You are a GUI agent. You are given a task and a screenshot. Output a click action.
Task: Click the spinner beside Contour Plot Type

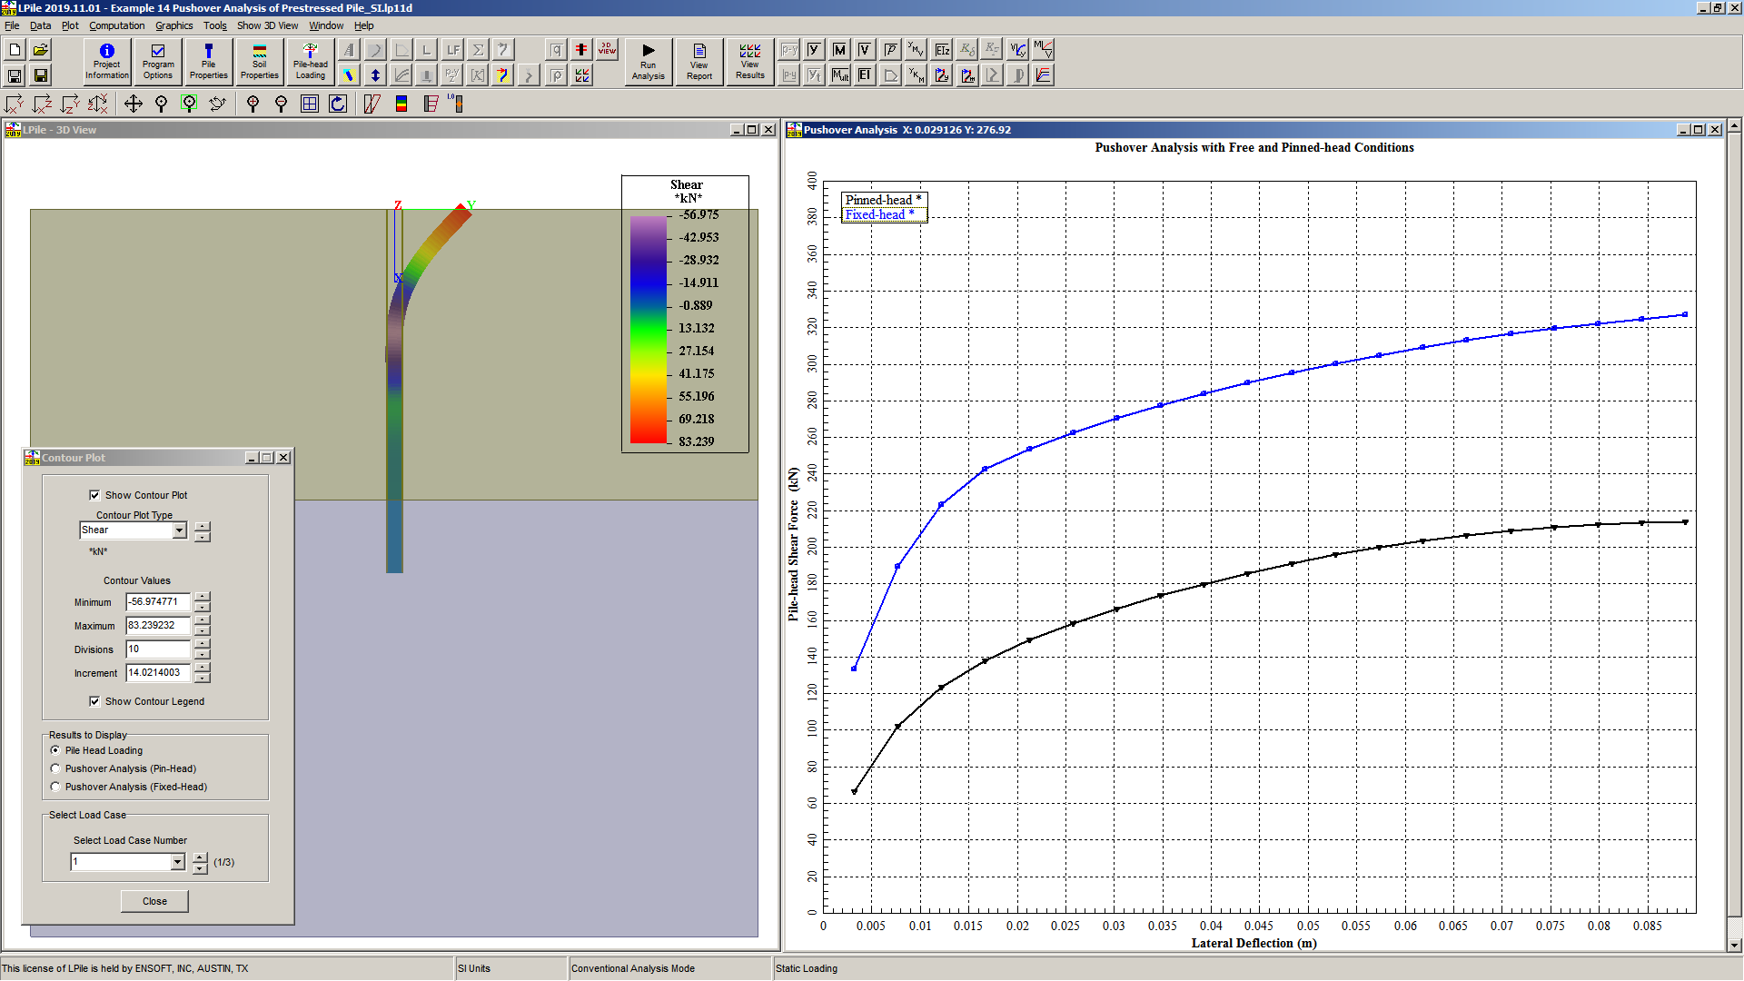point(203,531)
